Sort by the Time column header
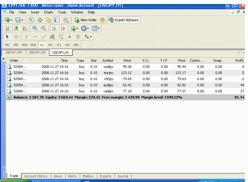The height and width of the screenshot is (182, 248). tap(49, 61)
